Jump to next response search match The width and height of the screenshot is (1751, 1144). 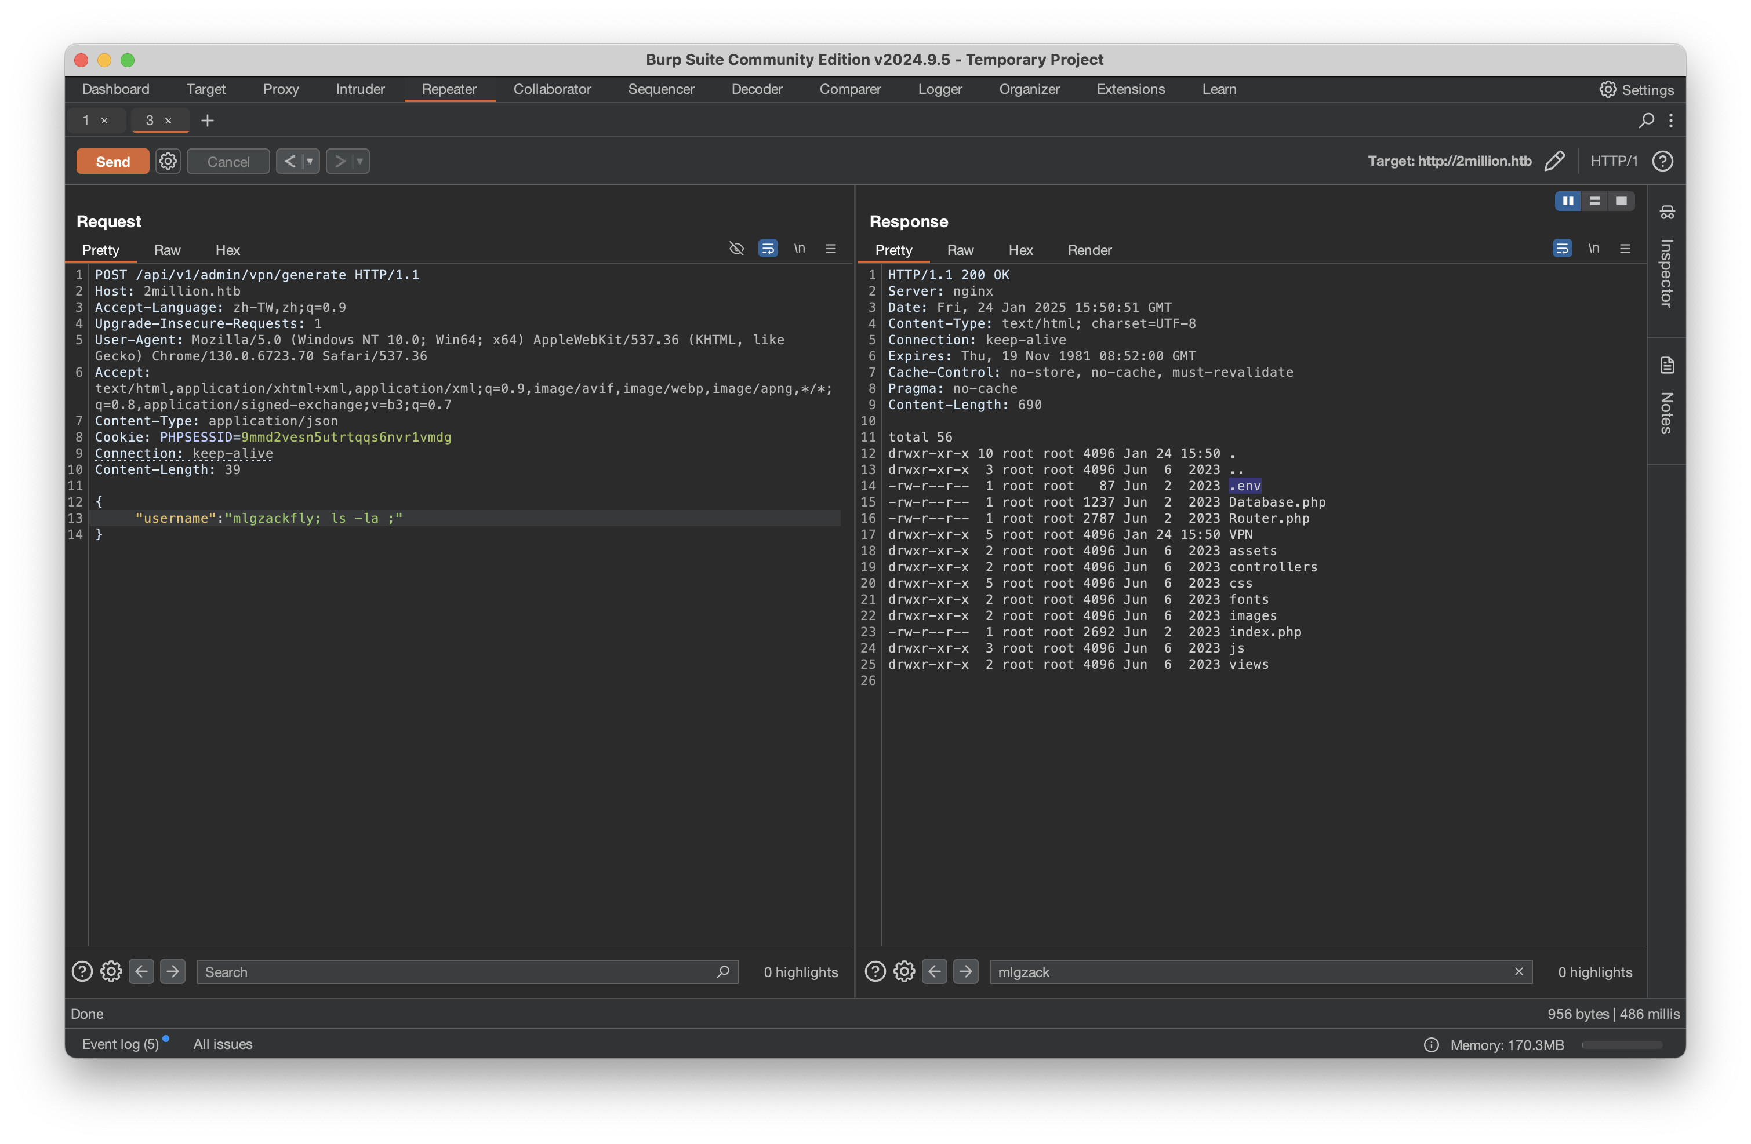966,972
